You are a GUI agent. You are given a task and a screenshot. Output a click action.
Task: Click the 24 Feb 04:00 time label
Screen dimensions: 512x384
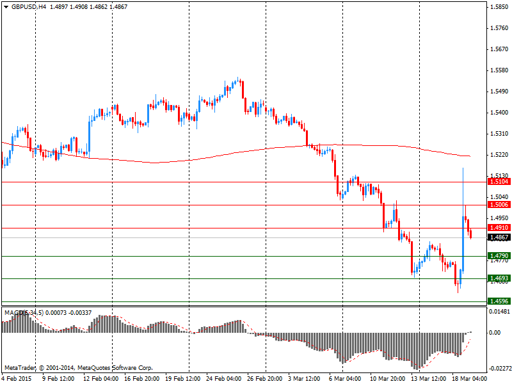223,378
